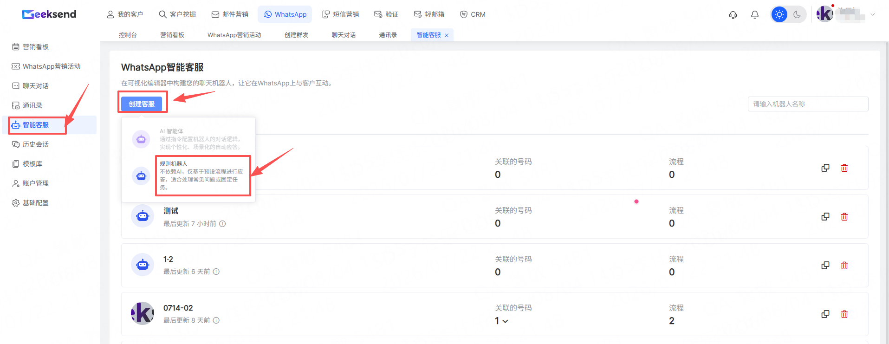Open WhatsApp营销活动 in sidebar
889x344 pixels.
46,66
